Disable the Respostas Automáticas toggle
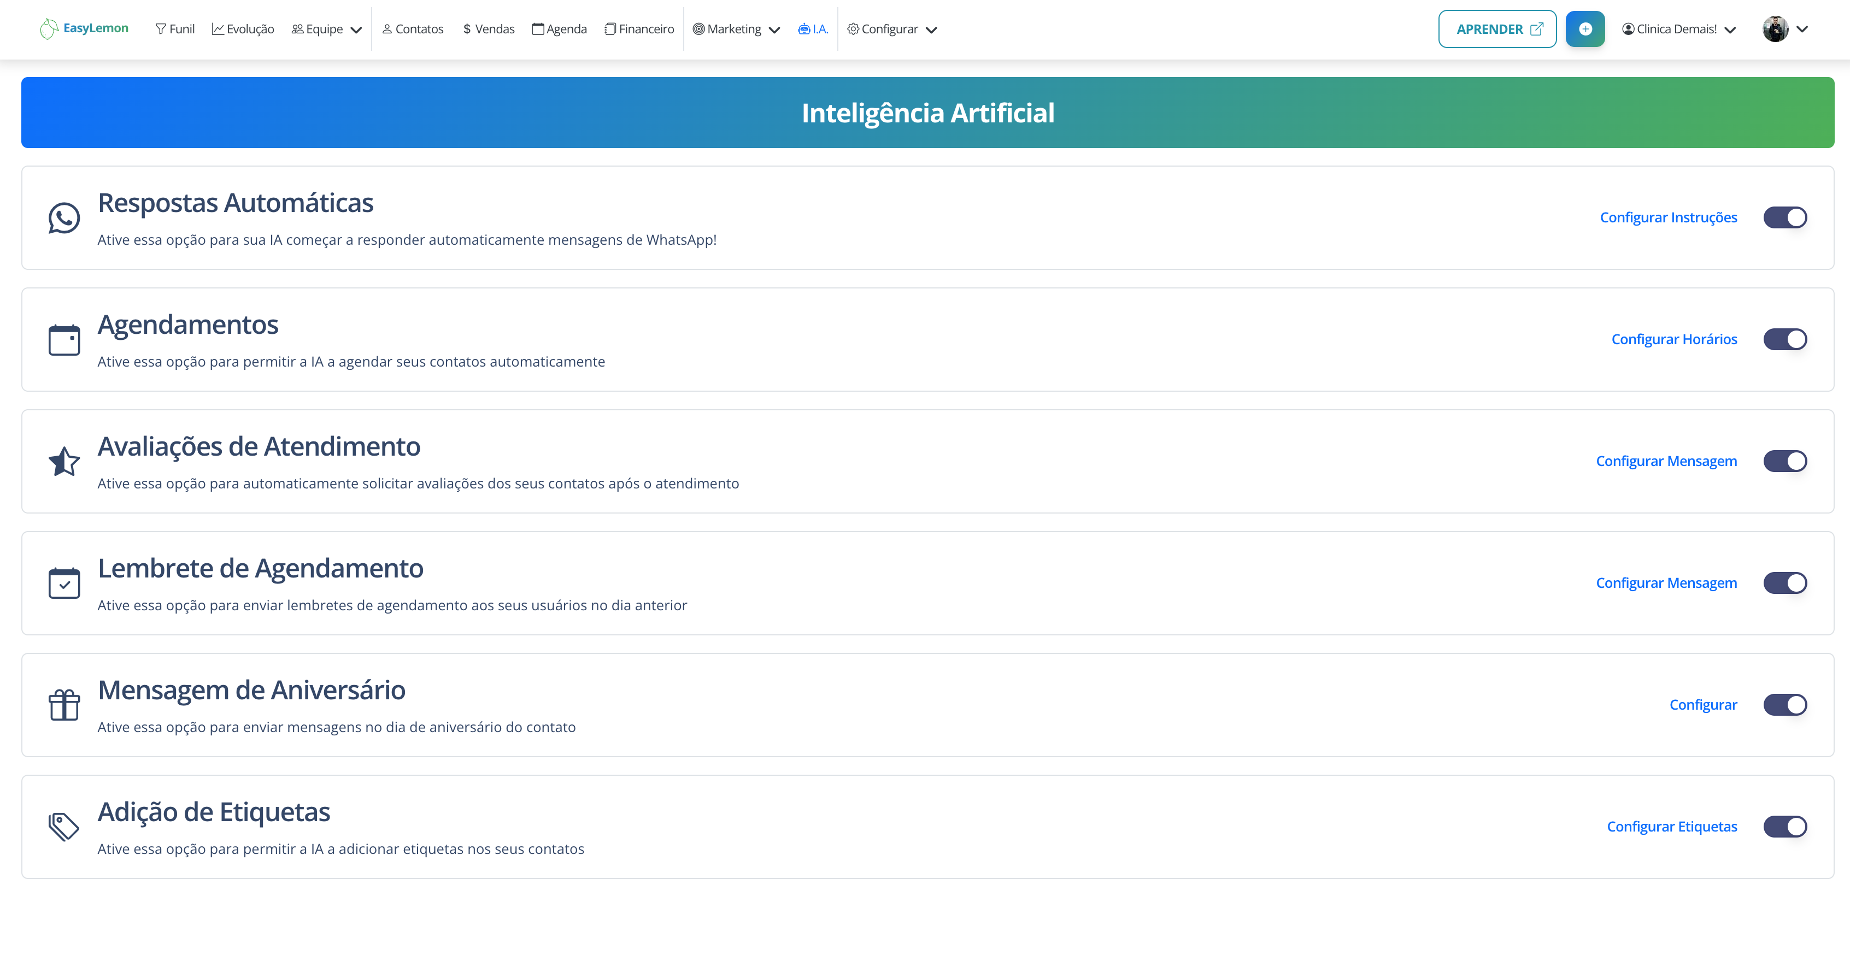Image resolution: width=1850 pixels, height=961 pixels. 1784,217
